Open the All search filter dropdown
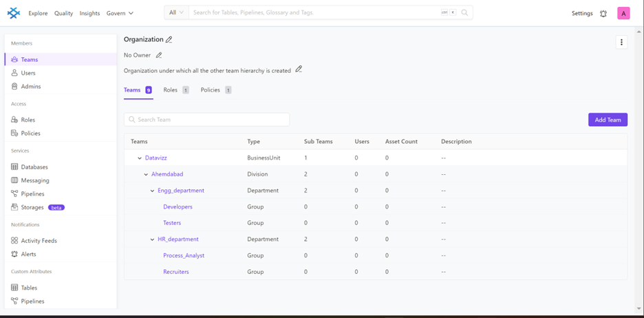Viewport: 644px width, 318px height. click(x=176, y=12)
